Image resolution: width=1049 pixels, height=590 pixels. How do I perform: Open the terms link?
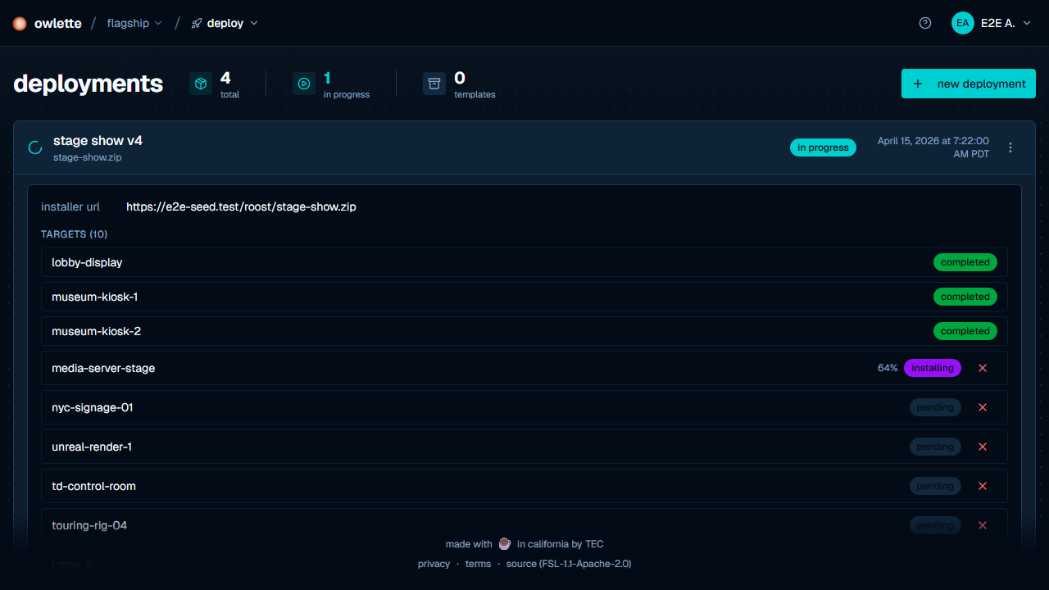(x=478, y=564)
